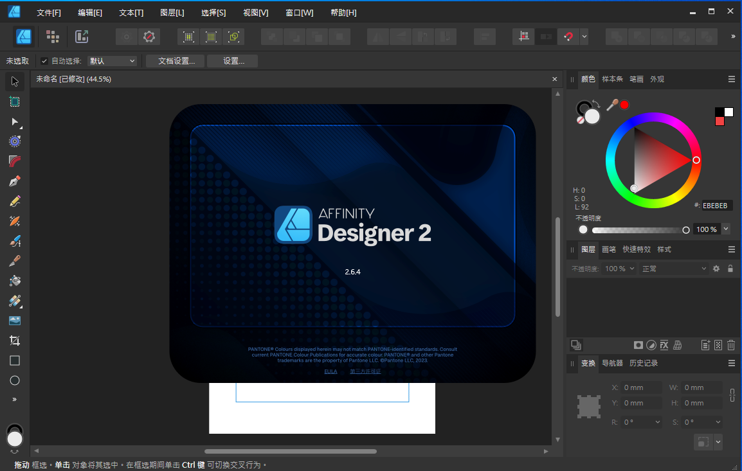Click the transform anchor point selector
Image resolution: width=742 pixels, height=471 pixels.
(589, 406)
